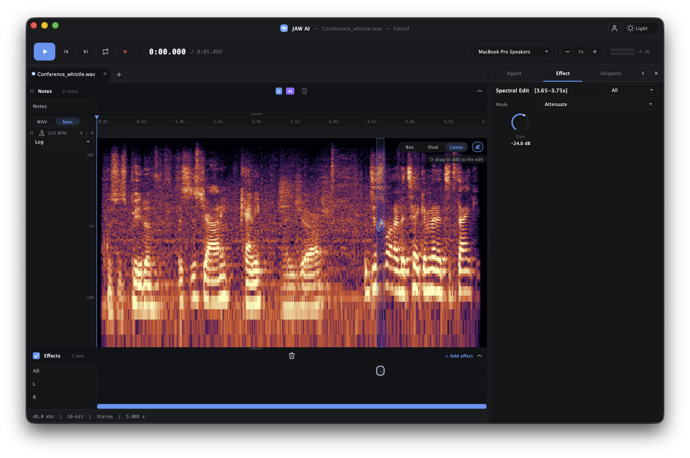
Task: Select the L channel lane label
Action: pyautogui.click(x=34, y=384)
